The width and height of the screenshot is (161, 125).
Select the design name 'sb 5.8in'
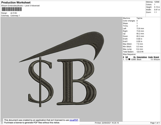[14, 13]
